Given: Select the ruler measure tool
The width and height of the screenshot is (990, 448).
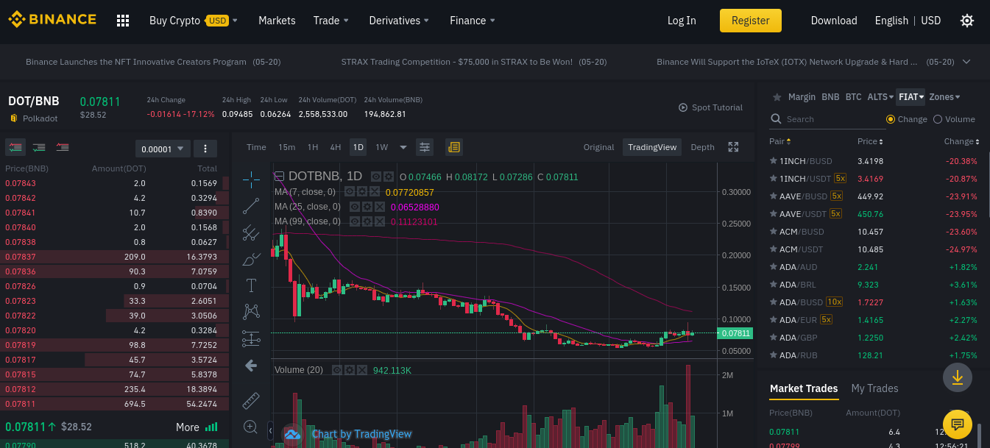Looking at the screenshot, I should [251, 399].
